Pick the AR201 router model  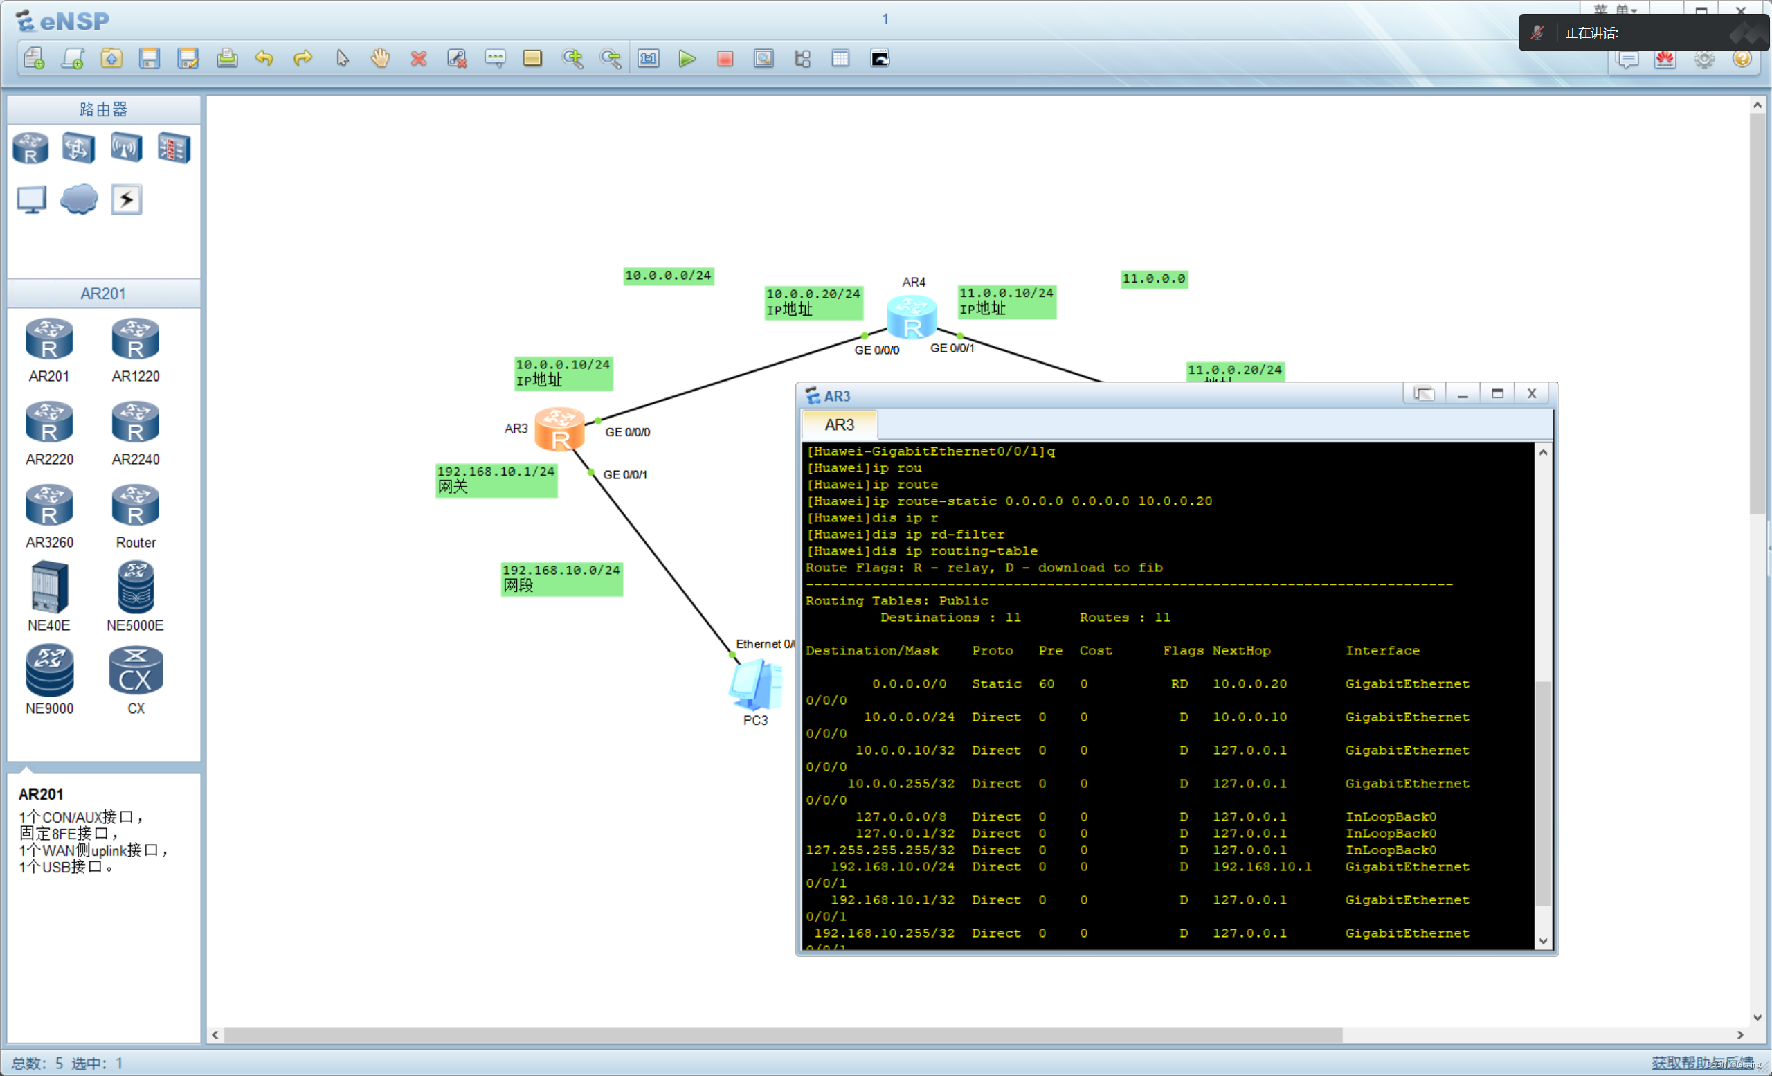[49, 350]
